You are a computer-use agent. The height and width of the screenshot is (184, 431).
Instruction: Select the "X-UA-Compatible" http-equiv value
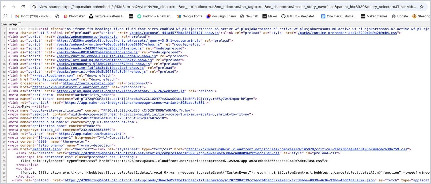[x=115, y=138]
